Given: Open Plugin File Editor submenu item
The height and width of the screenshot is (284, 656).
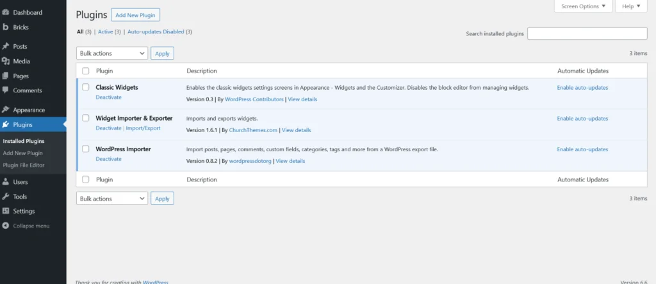Looking at the screenshot, I should coord(24,165).
